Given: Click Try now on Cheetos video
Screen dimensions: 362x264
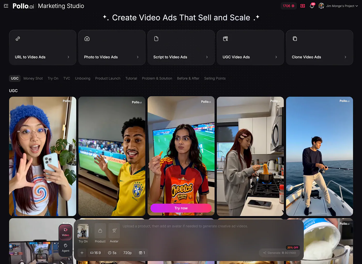Looking at the screenshot, I should point(181,208).
